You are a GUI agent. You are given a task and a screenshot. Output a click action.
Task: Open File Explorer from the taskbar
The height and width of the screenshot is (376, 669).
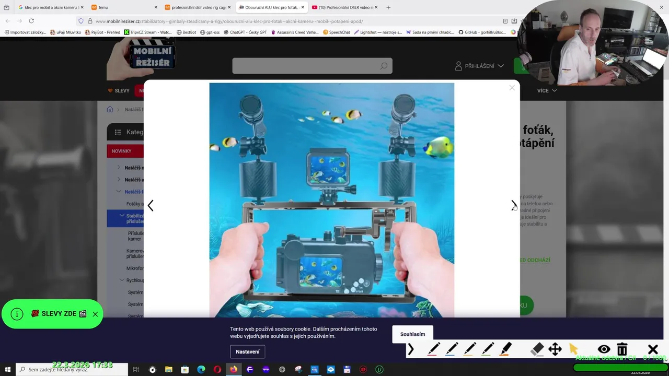pyautogui.click(x=168, y=370)
